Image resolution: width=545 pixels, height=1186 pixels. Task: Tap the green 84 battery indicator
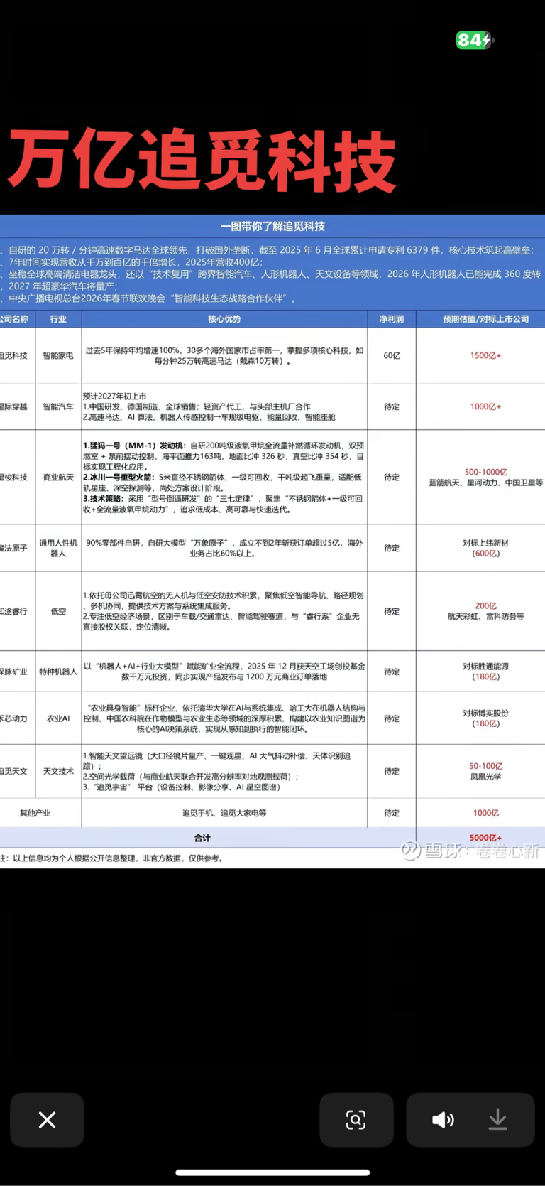(x=473, y=41)
